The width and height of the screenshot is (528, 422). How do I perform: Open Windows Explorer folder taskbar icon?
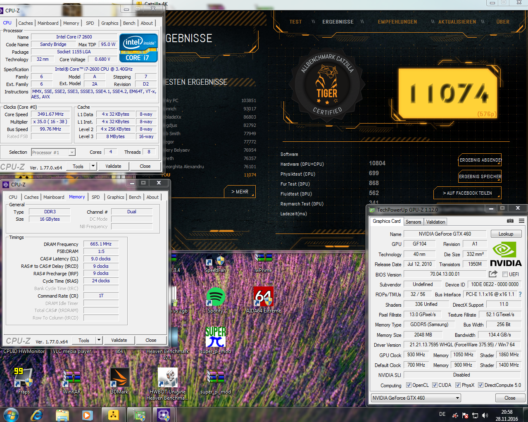62,415
